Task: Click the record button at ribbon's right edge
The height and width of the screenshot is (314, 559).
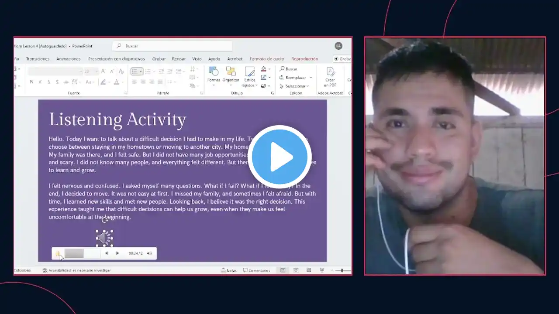Action: (342, 59)
